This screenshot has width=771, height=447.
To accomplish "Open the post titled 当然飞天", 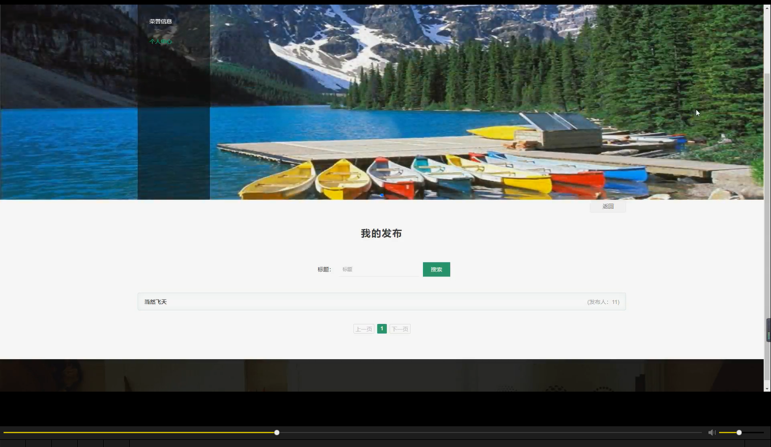I will (x=156, y=301).
